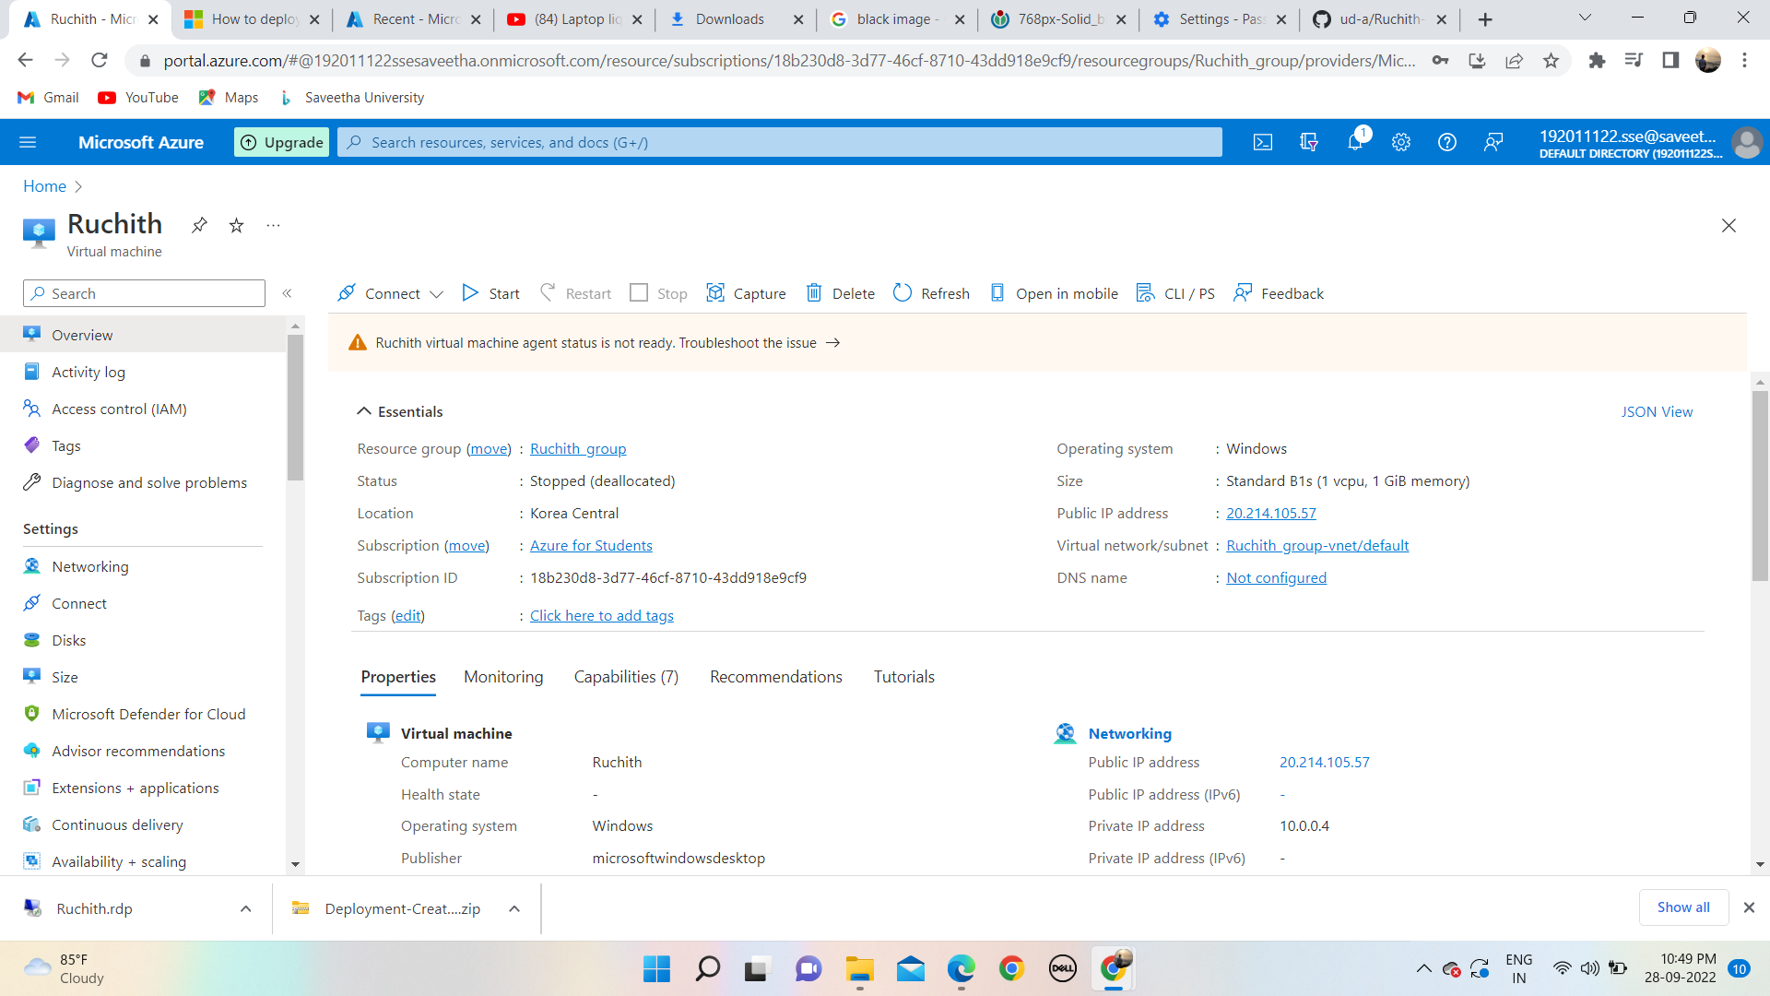Open Azure portal settings gear
The height and width of the screenshot is (996, 1770).
(x=1401, y=142)
